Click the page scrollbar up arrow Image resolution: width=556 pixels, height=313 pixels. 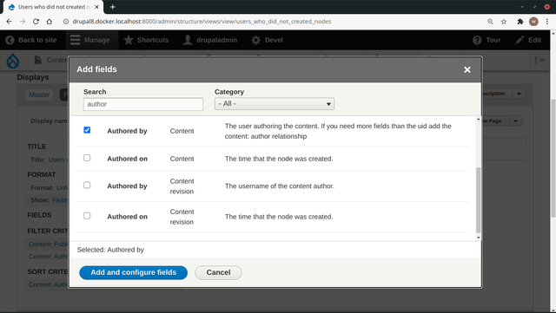553,33
